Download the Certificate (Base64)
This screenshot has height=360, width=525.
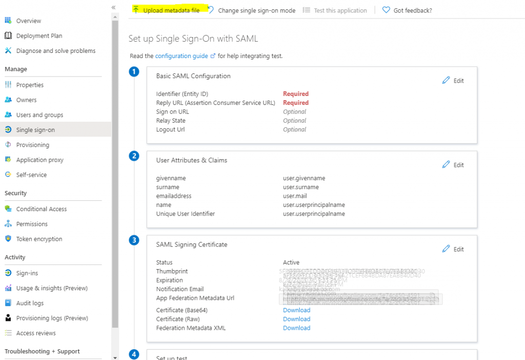pos(296,310)
